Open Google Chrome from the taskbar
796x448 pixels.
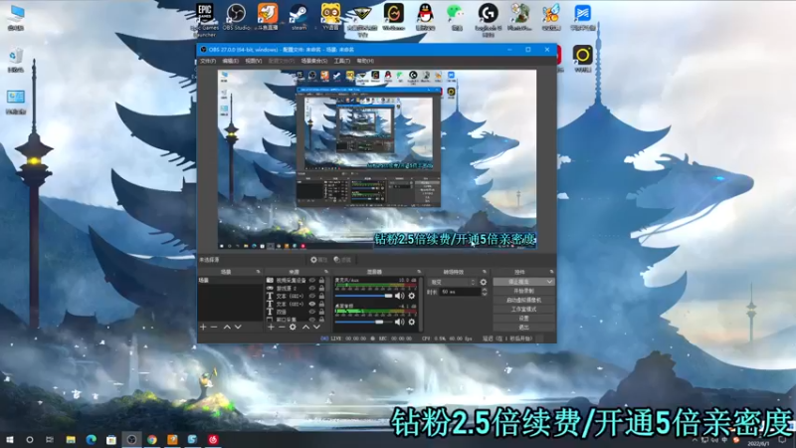(152, 439)
